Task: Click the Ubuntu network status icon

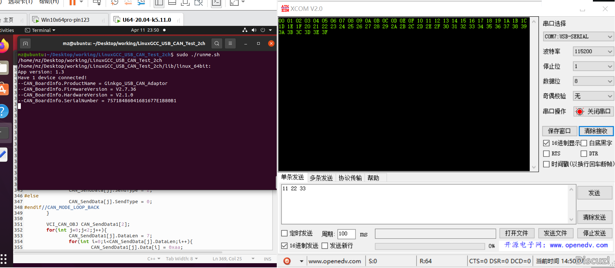Action: pyautogui.click(x=245, y=30)
